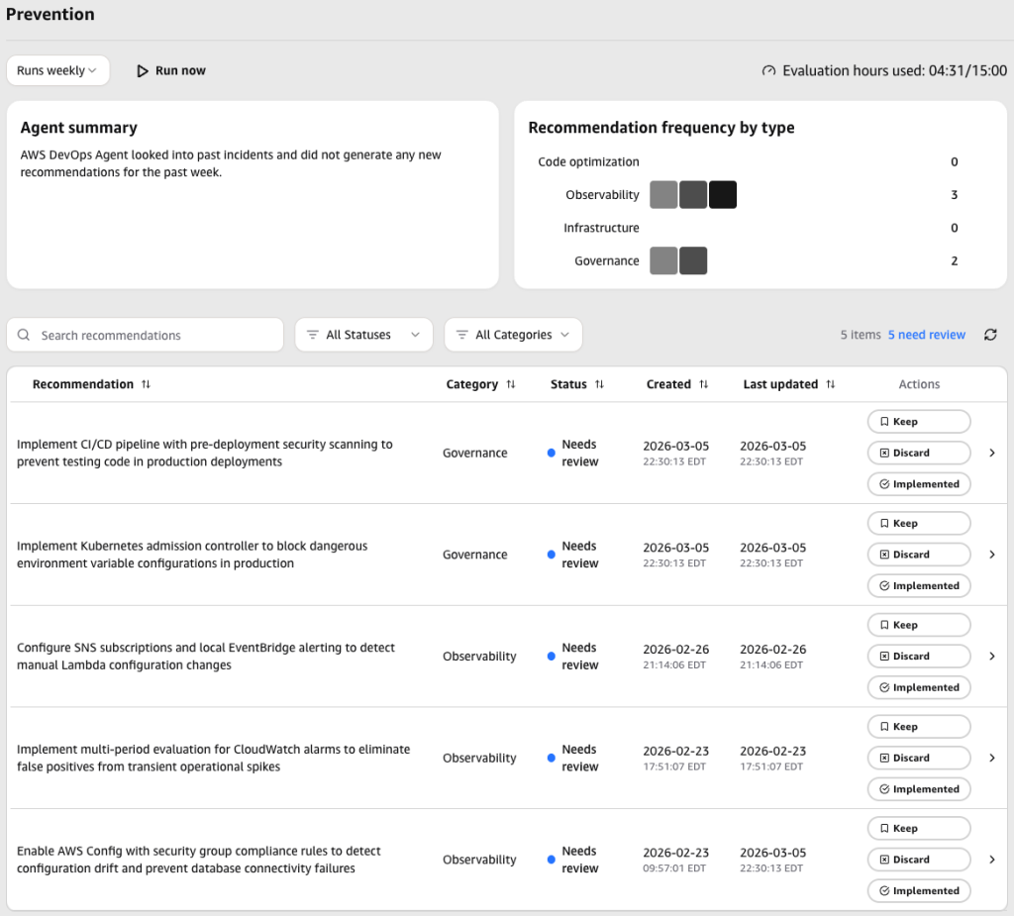Click the filter icon beside All Categories
1014x916 pixels.
[461, 335]
